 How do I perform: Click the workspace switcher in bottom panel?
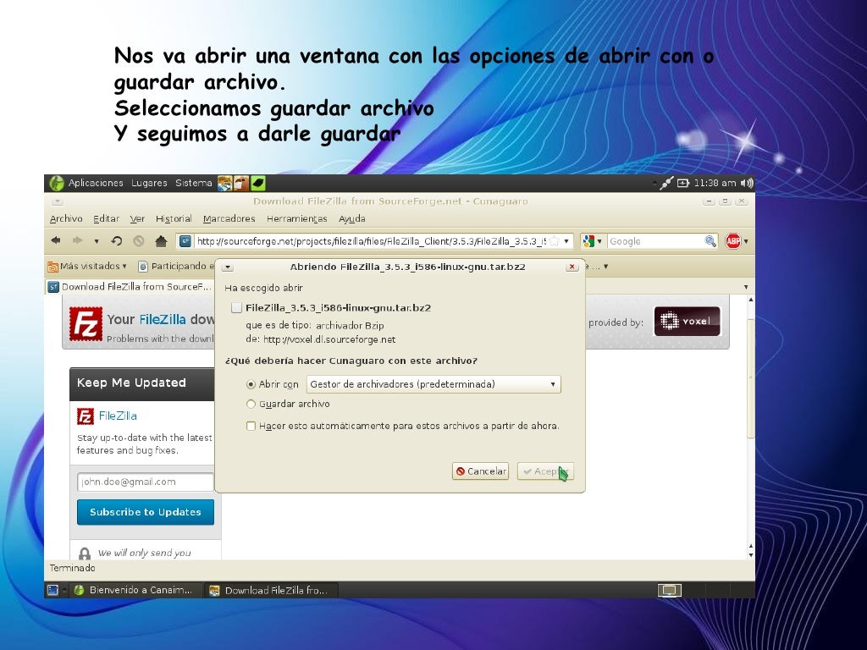pos(670,591)
